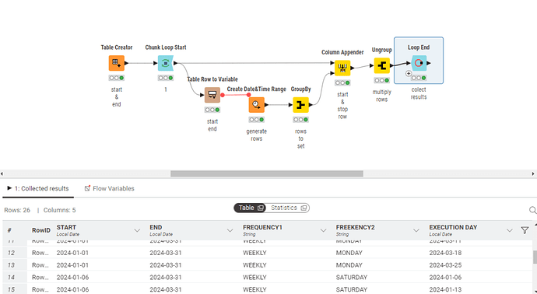Switch to Statistics view toggle

tap(288, 208)
